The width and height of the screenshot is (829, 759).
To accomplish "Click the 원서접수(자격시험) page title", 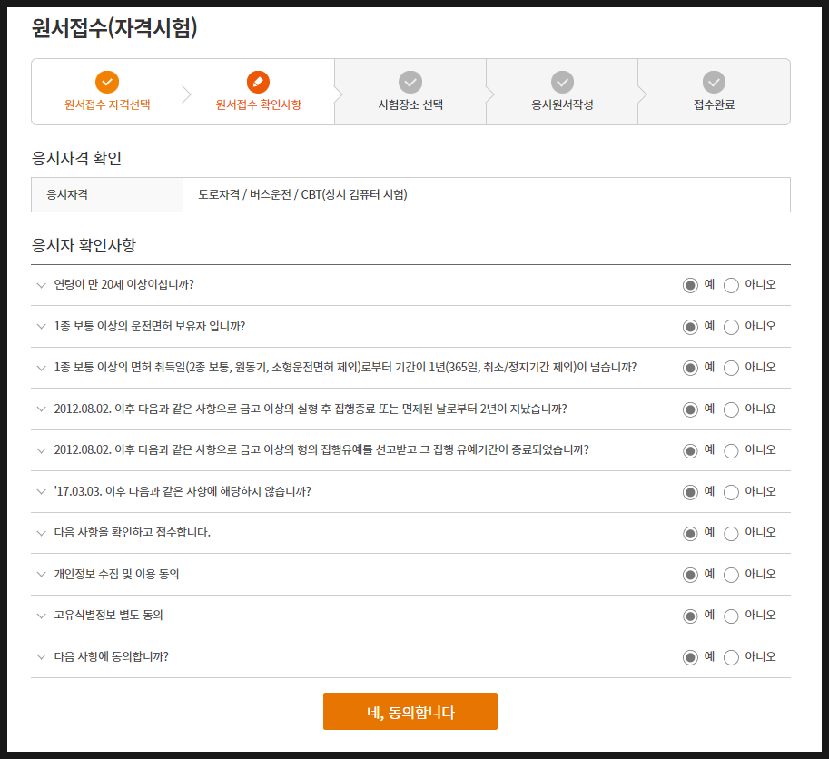I will (x=114, y=28).
